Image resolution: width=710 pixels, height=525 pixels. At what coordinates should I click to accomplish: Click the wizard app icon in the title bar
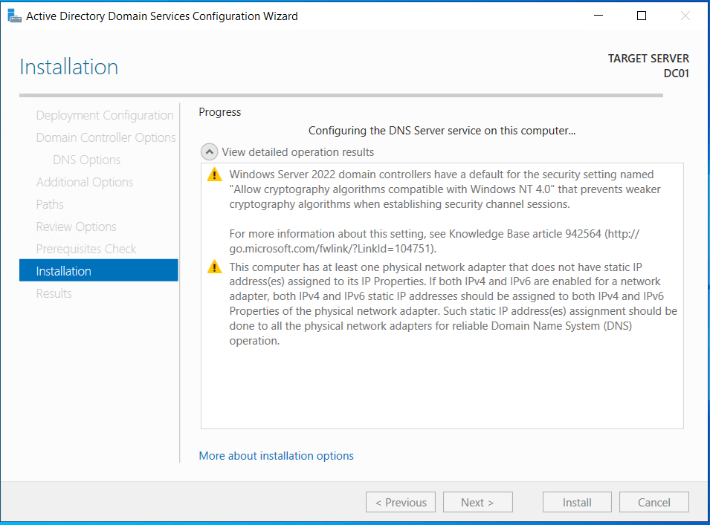click(14, 16)
